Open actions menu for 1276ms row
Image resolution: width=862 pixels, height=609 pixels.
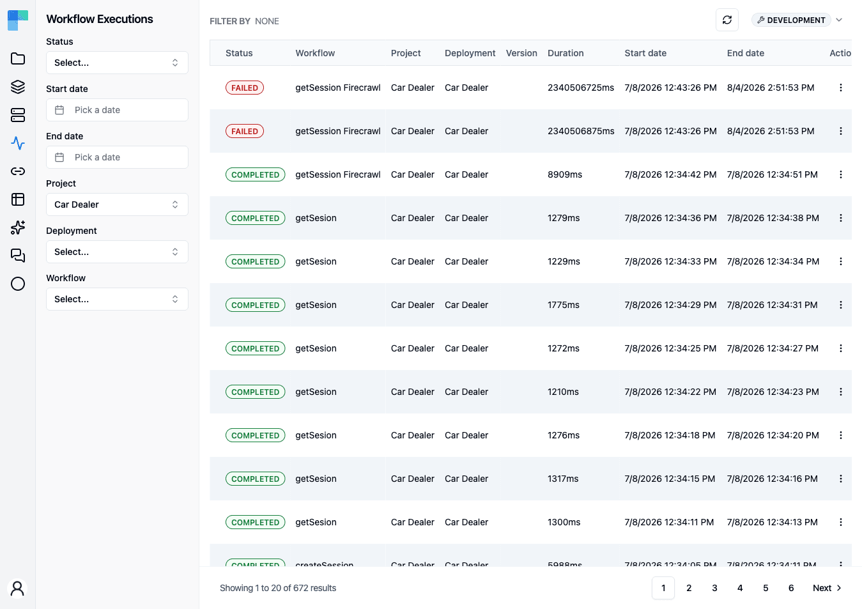(x=841, y=435)
